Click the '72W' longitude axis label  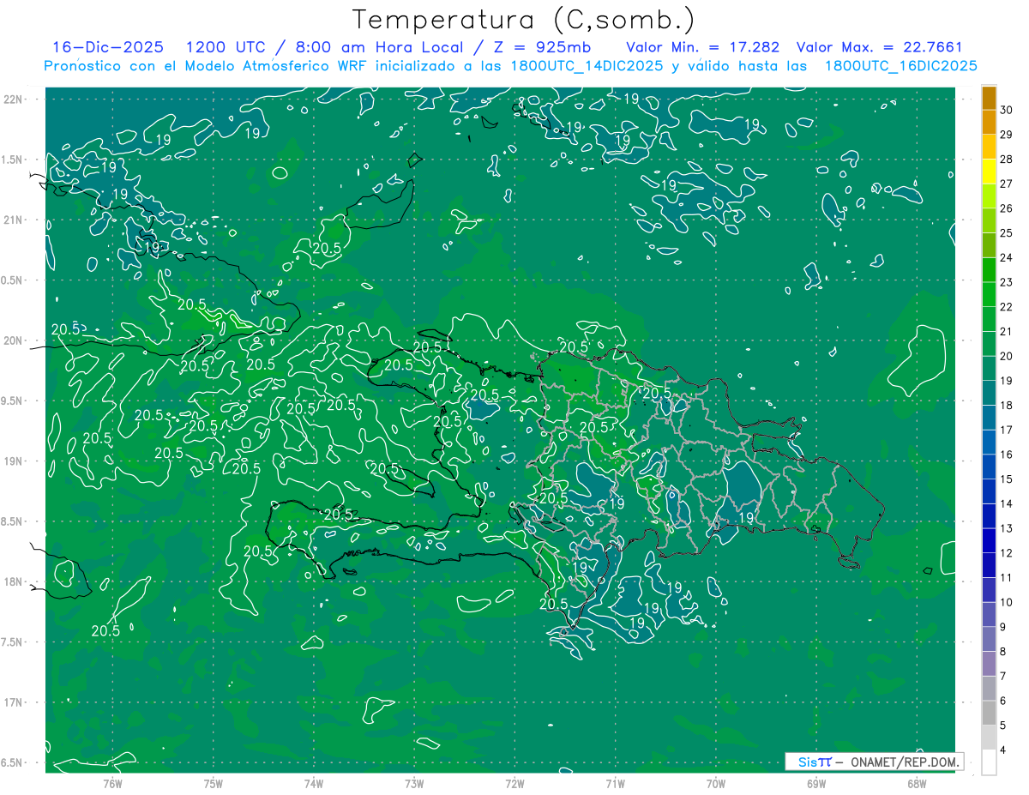click(514, 785)
